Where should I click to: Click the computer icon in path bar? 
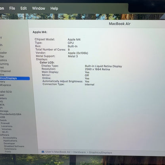pyautogui.click(x=43, y=152)
